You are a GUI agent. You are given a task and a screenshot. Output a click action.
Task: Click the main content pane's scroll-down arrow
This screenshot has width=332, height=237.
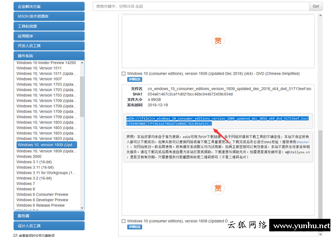tap(321, 234)
